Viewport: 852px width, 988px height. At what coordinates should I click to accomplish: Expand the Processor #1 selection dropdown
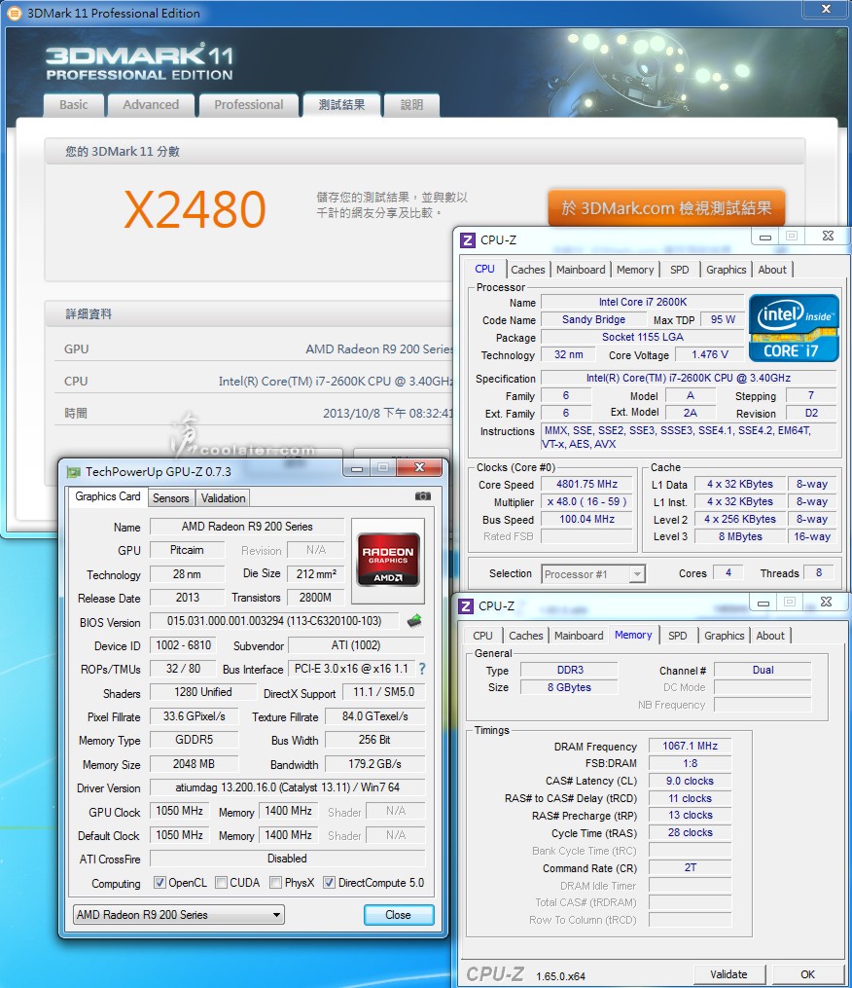(x=593, y=574)
